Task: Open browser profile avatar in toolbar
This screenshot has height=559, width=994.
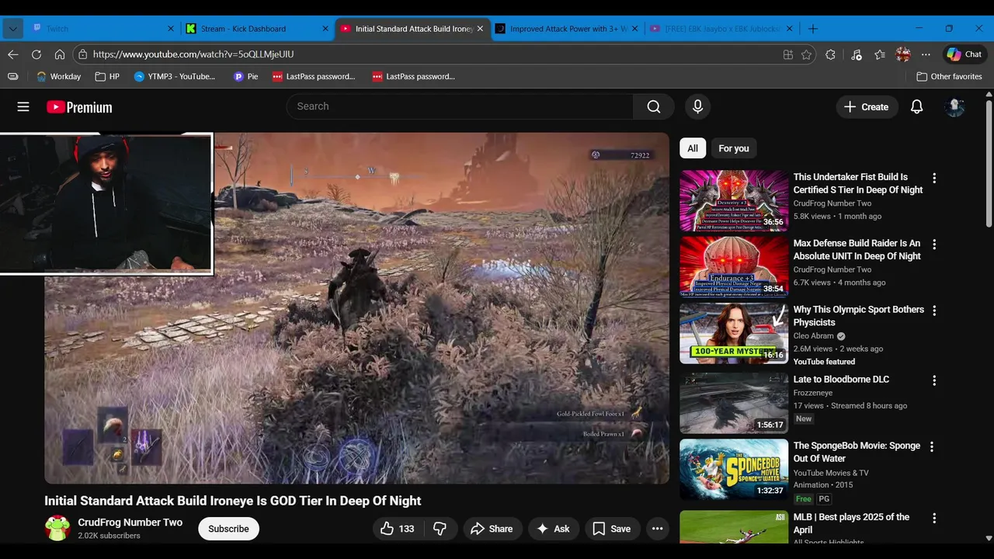Action: [903, 54]
